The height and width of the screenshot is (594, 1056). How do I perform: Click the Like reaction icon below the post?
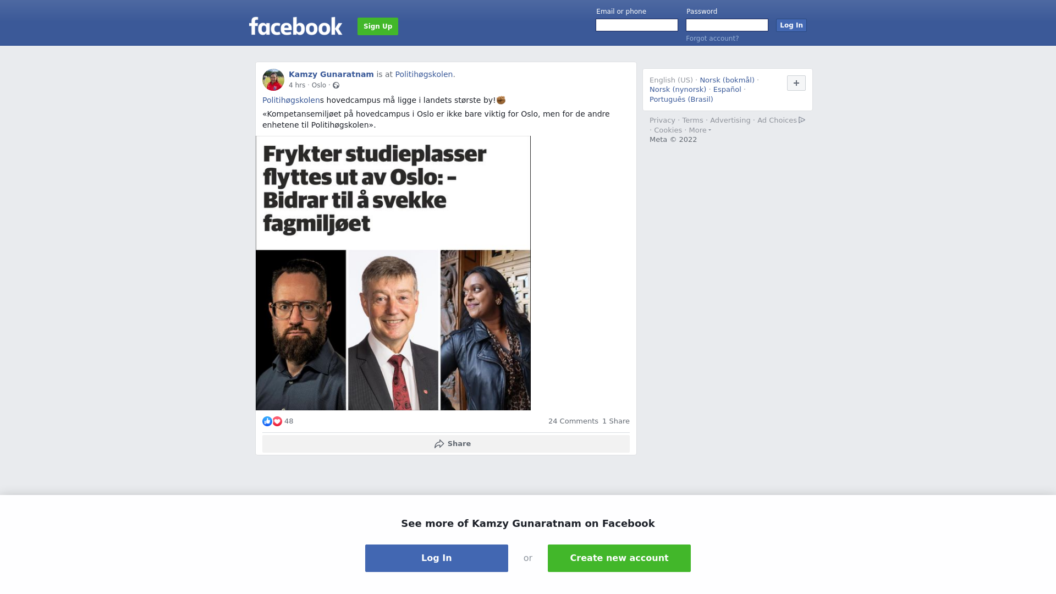coord(267,421)
